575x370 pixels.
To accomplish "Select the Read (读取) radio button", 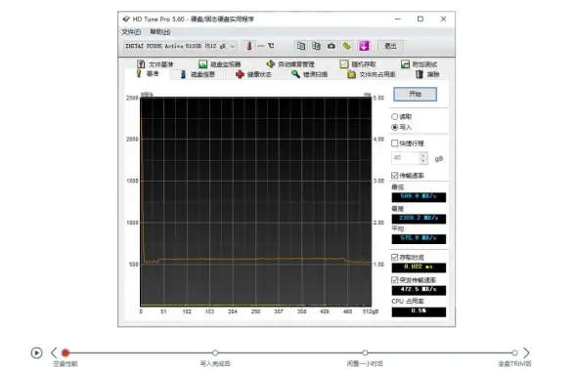I will pos(395,117).
